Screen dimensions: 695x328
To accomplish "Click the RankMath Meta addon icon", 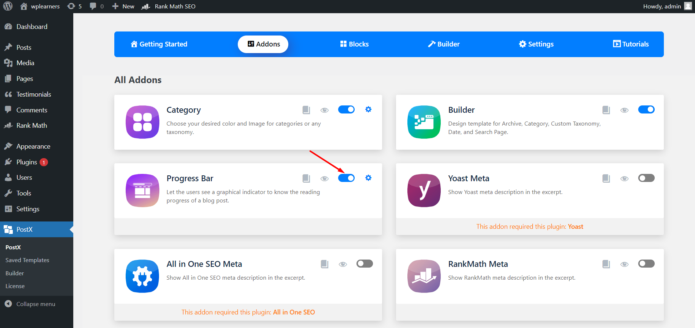I will click(424, 276).
